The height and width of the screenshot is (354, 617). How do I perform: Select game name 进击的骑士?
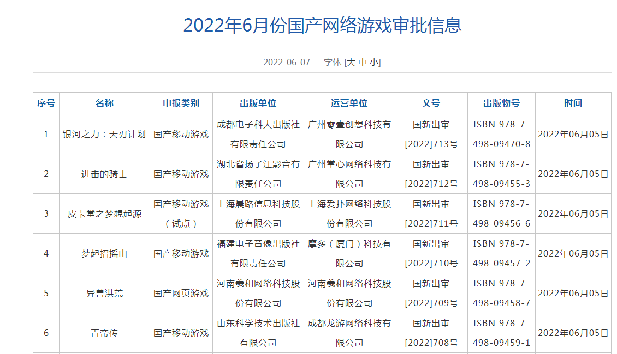(x=104, y=174)
